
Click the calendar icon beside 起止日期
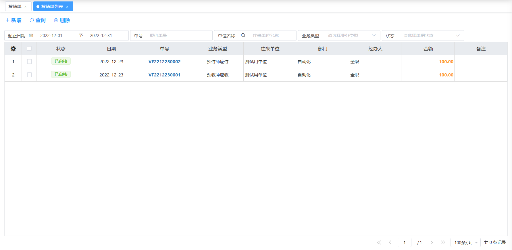click(31, 35)
